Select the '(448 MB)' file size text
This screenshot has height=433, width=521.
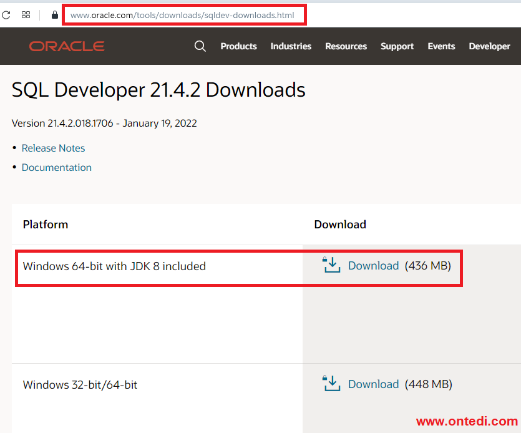[x=429, y=384]
